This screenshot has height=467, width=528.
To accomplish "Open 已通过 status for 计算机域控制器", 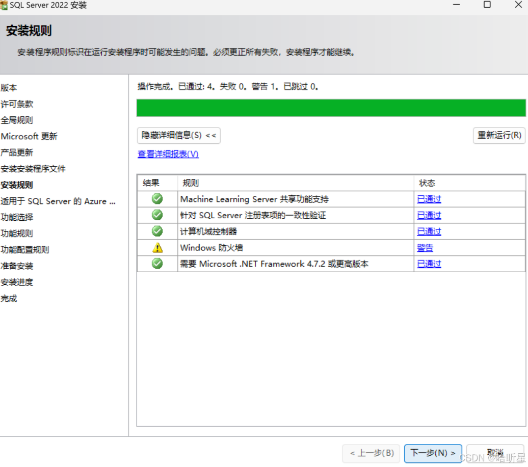I will pyautogui.click(x=429, y=231).
